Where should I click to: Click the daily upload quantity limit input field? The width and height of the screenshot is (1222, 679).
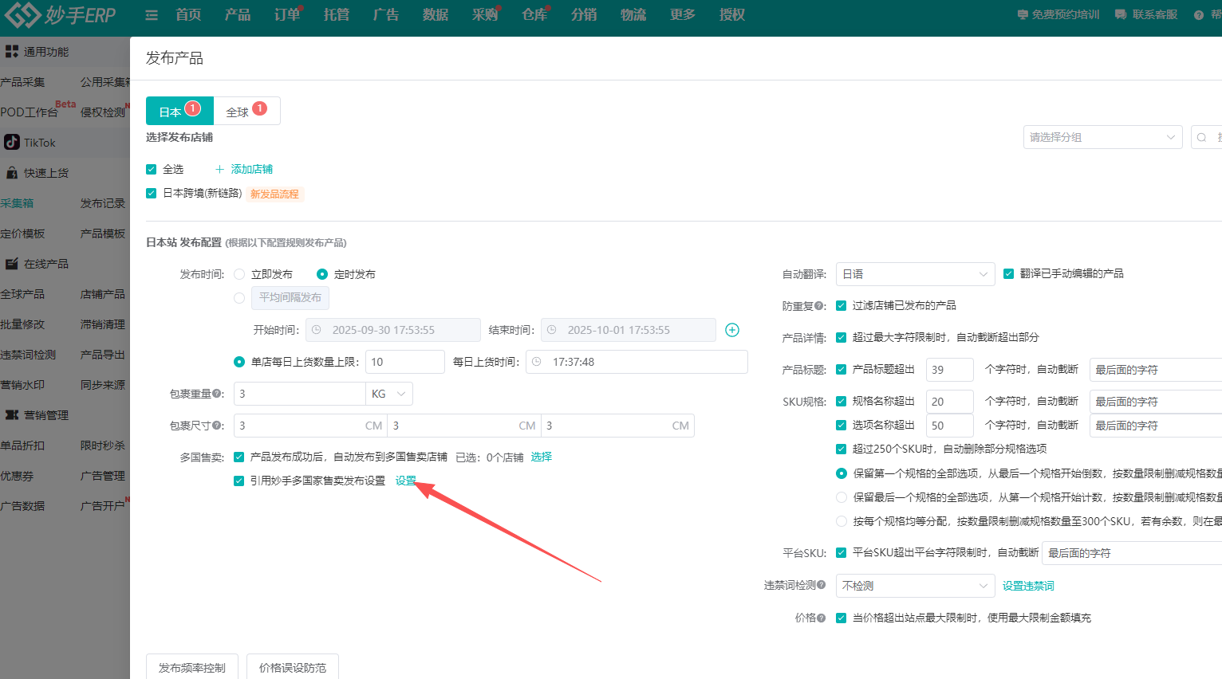pyautogui.click(x=404, y=361)
